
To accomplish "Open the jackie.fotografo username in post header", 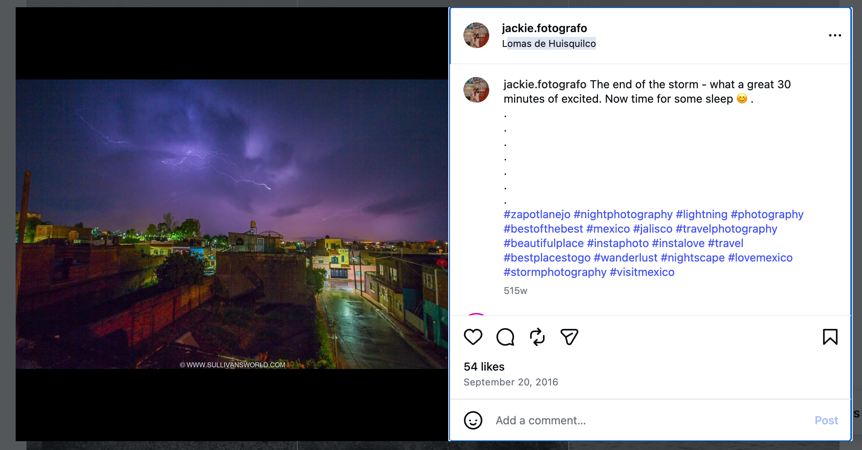I will (x=544, y=28).
